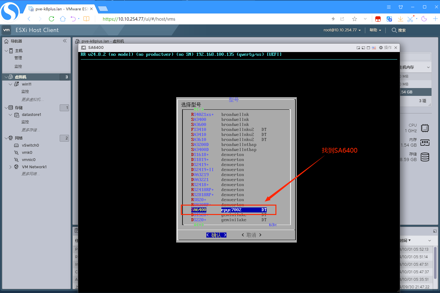The height and width of the screenshot is (293, 440).
Task: Collapse the 网络 tree node
Action: (x=6, y=138)
